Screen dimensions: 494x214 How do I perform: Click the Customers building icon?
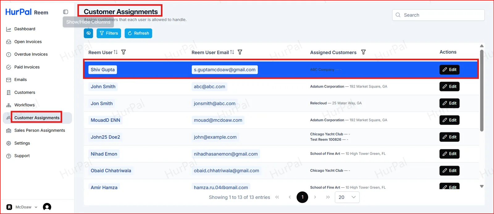(x=9, y=92)
